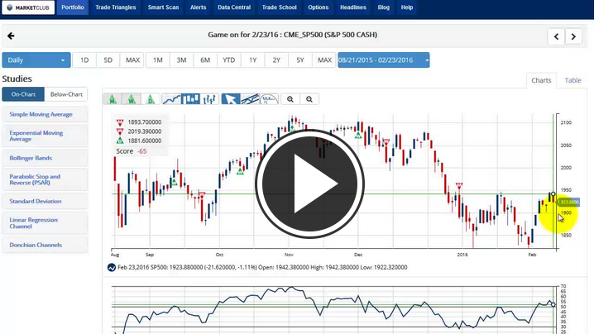Add Donchian Channels study

(x=45, y=245)
